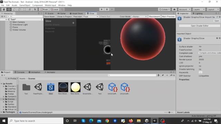
Task: Select first UniversalR... pipeline asset
Action: point(112,89)
